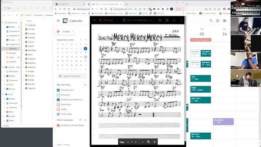Click the Google Calendar logo
Screen dimensions: 261x147
click(x=65, y=21)
